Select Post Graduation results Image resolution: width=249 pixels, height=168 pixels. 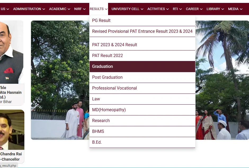click(x=142, y=77)
